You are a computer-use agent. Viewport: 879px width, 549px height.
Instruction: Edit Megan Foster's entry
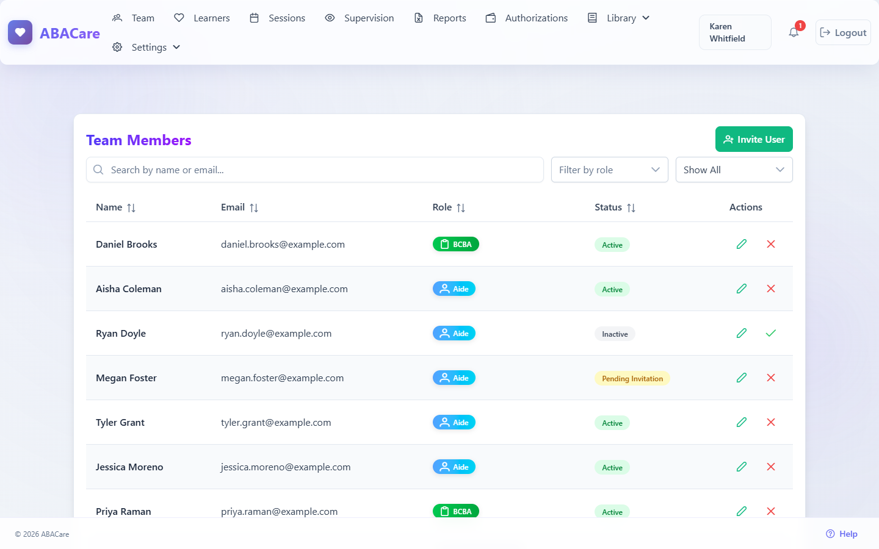pos(742,378)
